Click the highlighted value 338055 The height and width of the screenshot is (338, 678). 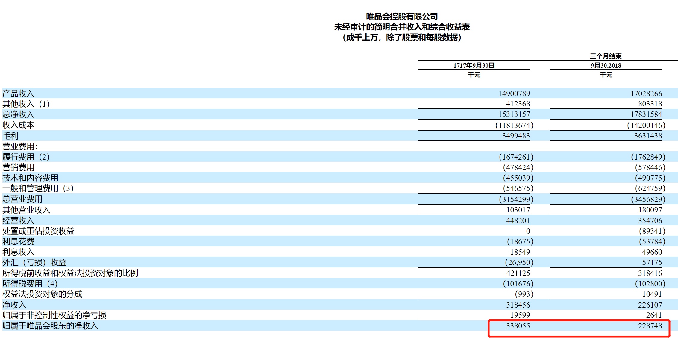518,326
